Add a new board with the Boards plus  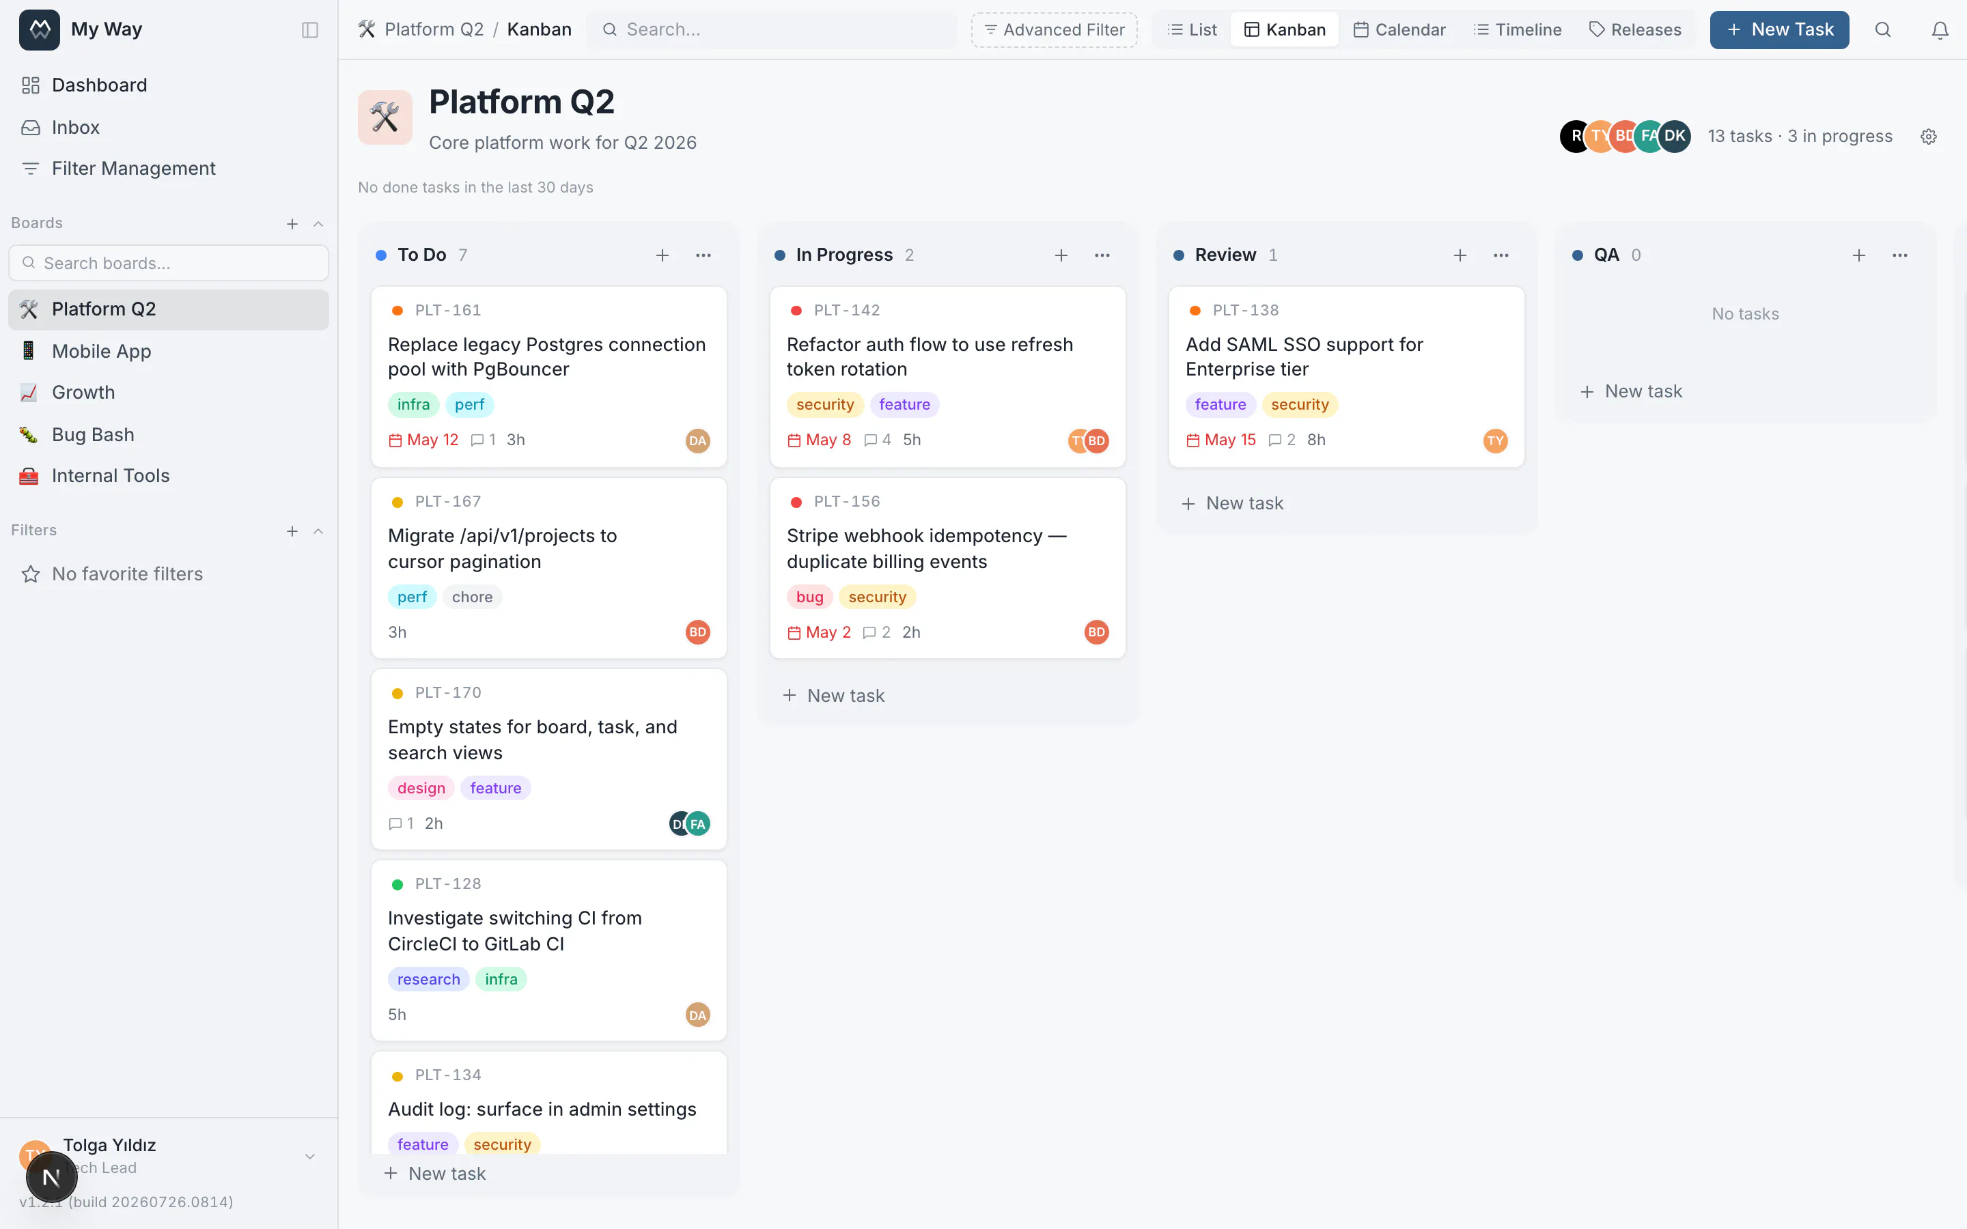coord(292,223)
